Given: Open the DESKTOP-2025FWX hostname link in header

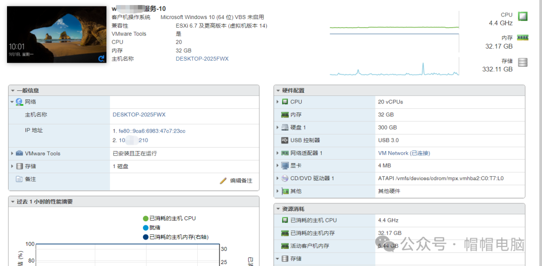Looking at the screenshot, I should pos(202,59).
